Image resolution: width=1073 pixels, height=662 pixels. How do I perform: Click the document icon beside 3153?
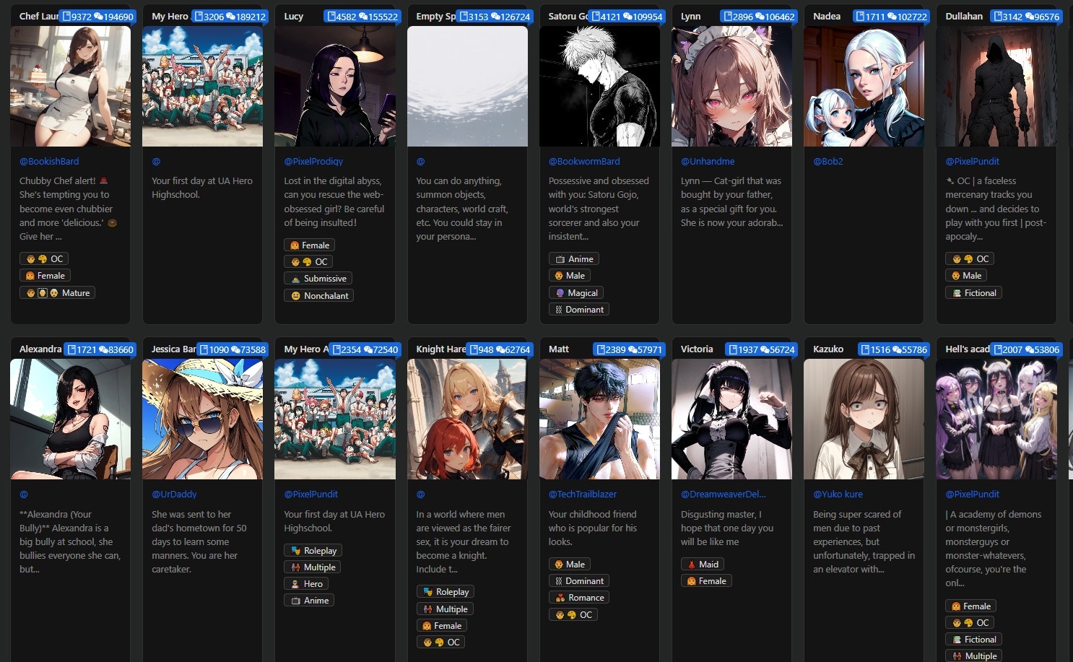click(464, 17)
